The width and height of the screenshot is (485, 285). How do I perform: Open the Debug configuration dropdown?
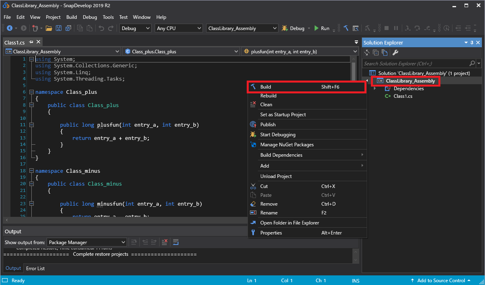point(135,28)
